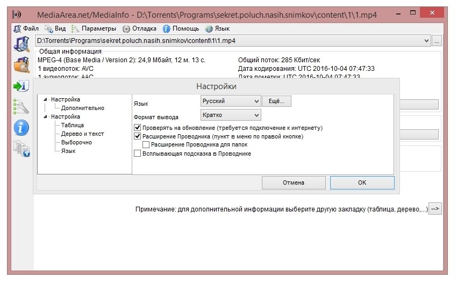Click the export sidebar icon with green arrow
Image resolution: width=457 pixels, height=285 pixels.
21,86
